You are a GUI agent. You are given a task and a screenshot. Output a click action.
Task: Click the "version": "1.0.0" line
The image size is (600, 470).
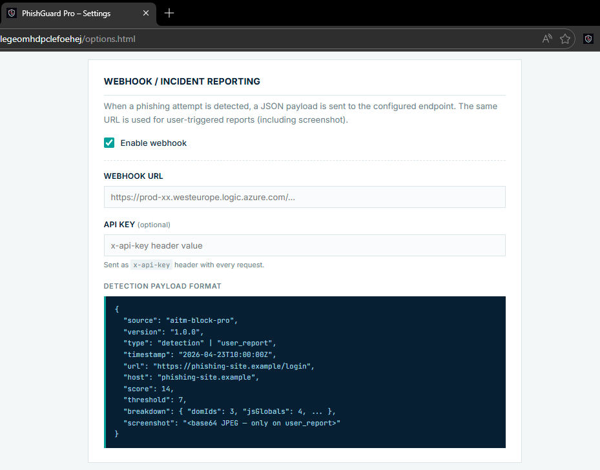tap(163, 332)
